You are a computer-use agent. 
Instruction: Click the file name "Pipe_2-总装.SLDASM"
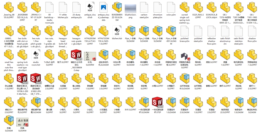click(144, 40)
